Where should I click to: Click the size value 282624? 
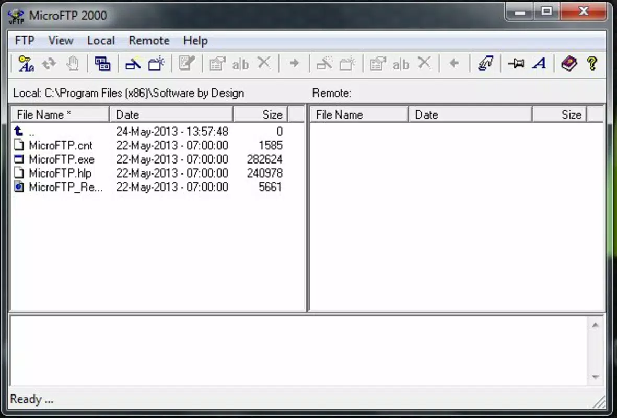point(264,159)
